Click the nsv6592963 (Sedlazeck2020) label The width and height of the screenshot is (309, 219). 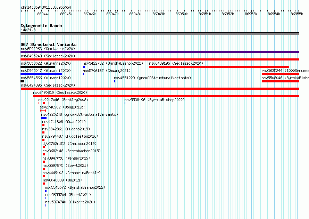[x=48, y=49]
